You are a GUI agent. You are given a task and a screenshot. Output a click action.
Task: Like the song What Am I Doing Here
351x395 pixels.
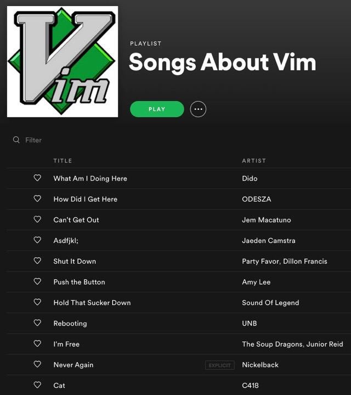pos(37,178)
